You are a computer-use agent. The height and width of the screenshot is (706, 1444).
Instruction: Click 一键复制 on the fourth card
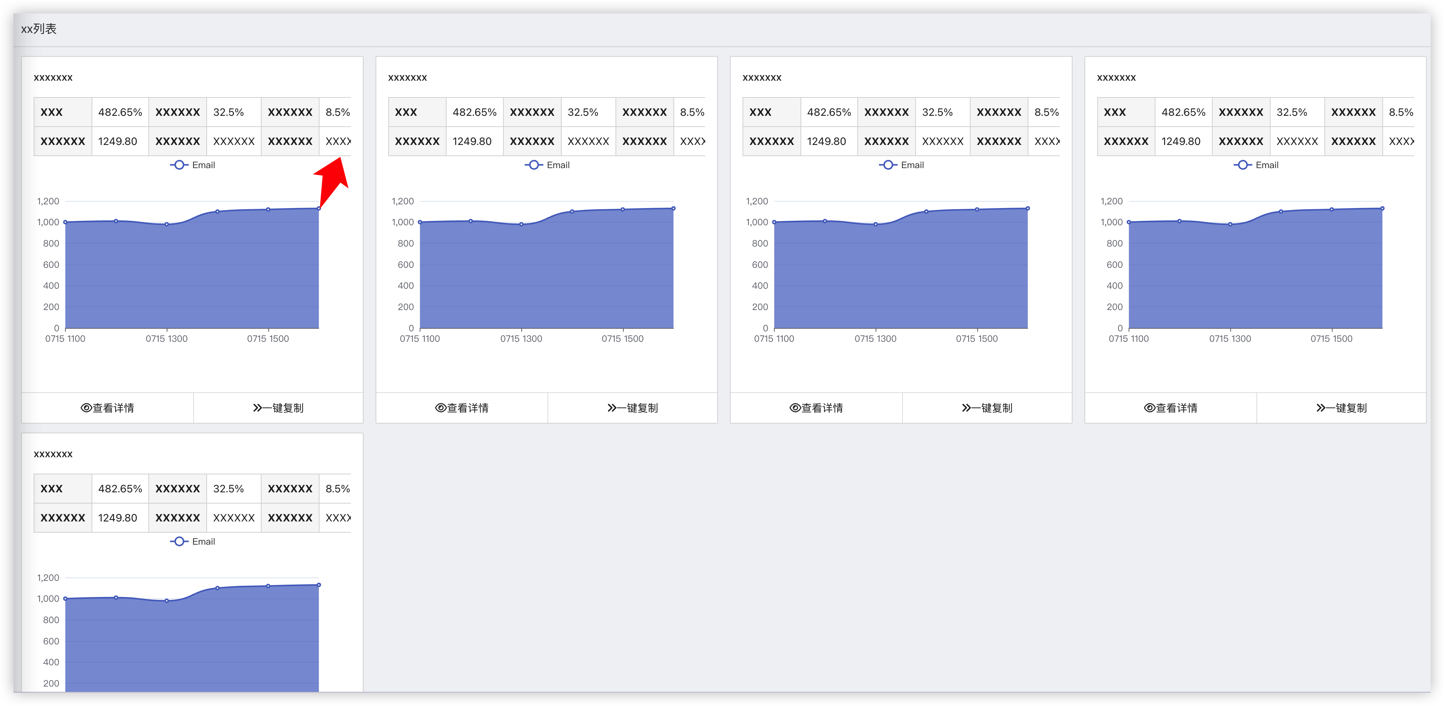[1342, 408]
